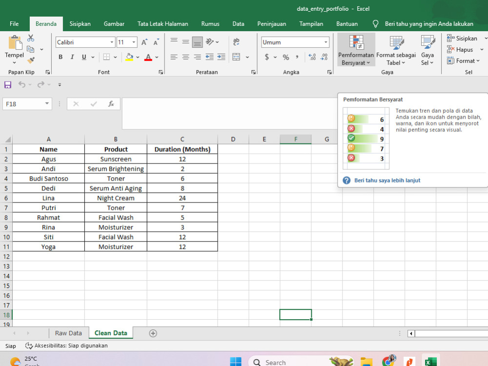Open Pemformatan Bersyarat menu
Viewport: 488px width, 366px height.
click(356, 50)
